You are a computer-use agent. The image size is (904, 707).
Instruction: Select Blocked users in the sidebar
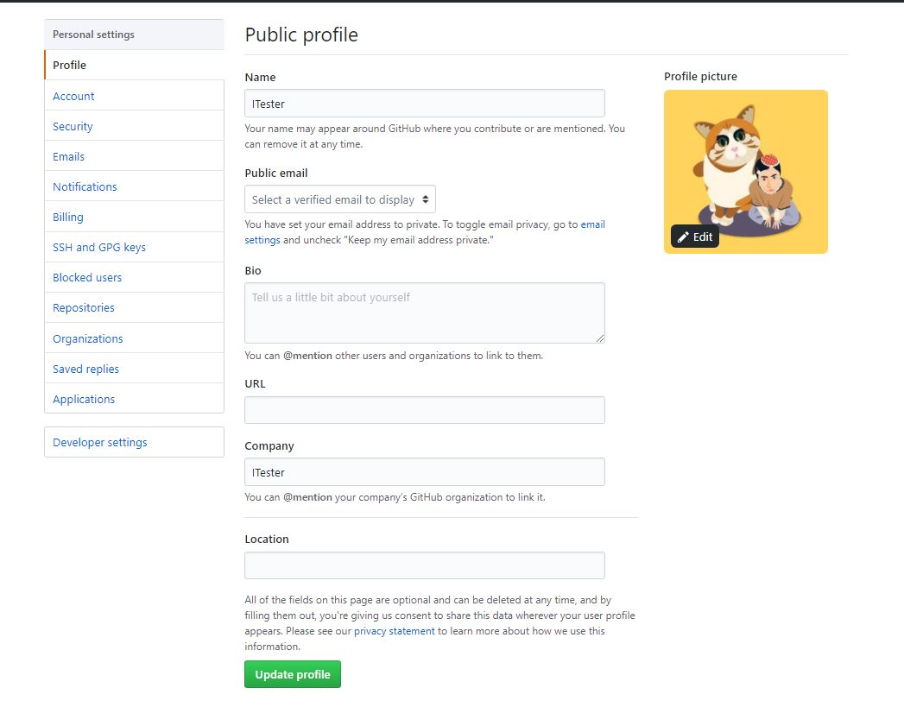pyautogui.click(x=134, y=277)
